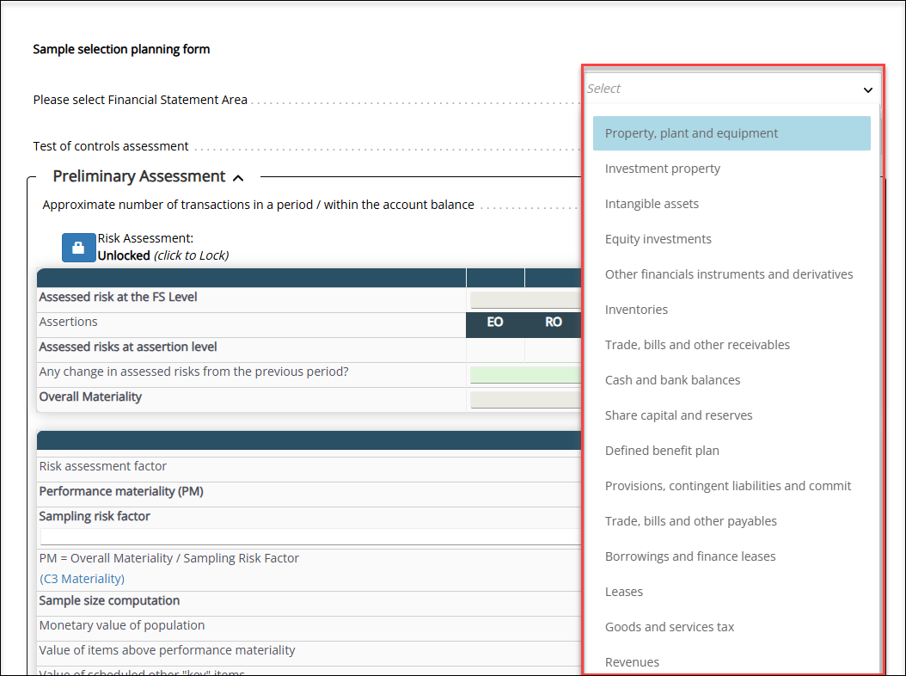The height and width of the screenshot is (676, 906).
Task: Select Goods and services tax entry
Action: pos(670,626)
